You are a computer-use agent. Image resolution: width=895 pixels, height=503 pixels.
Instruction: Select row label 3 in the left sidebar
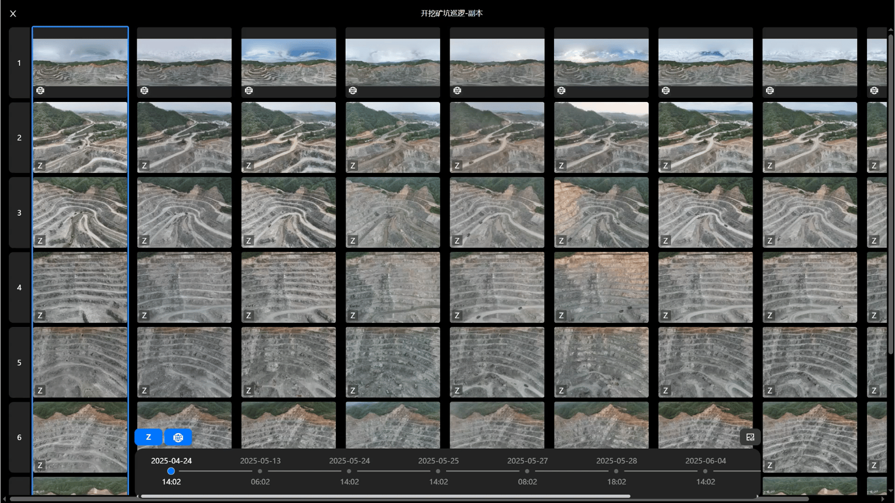19,212
